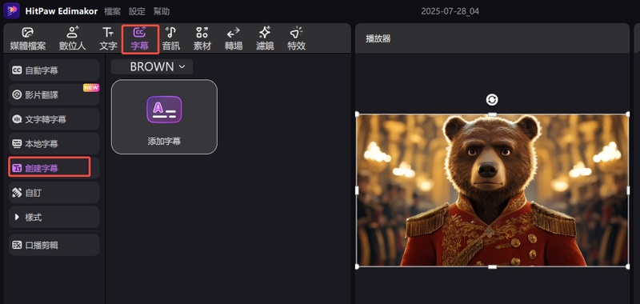
Task: Select the 字幕 subtitles tab
Action: tap(139, 39)
